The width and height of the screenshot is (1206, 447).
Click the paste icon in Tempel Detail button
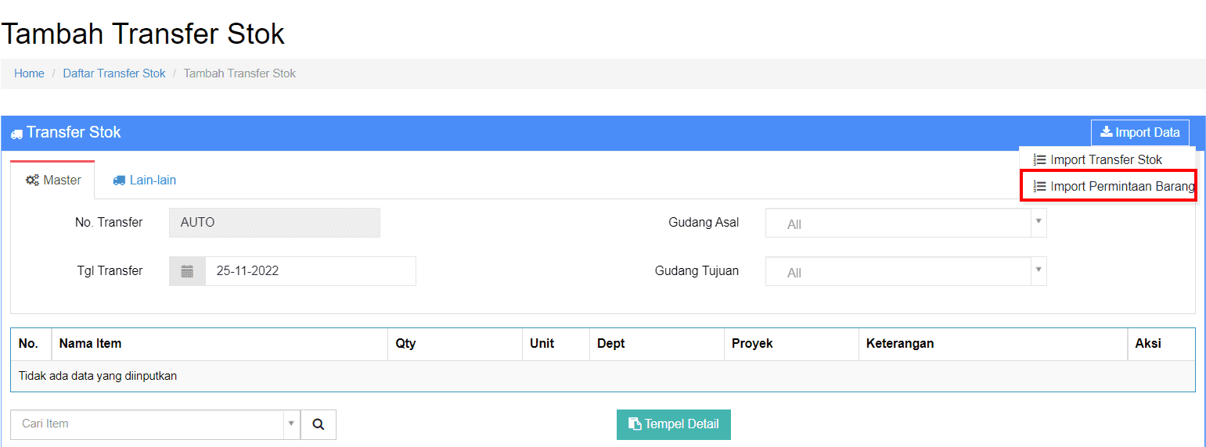pyautogui.click(x=635, y=424)
